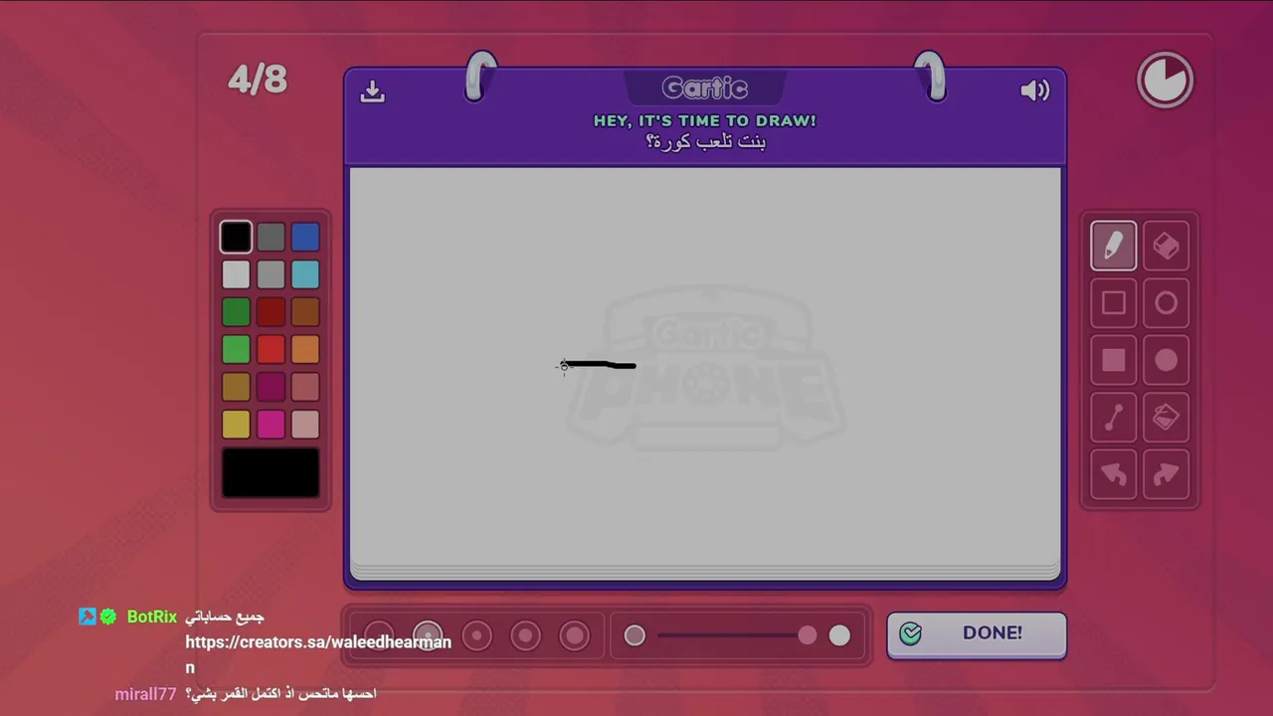Pick the orange color swatch
Screen dimensions: 1273x716
coord(305,349)
